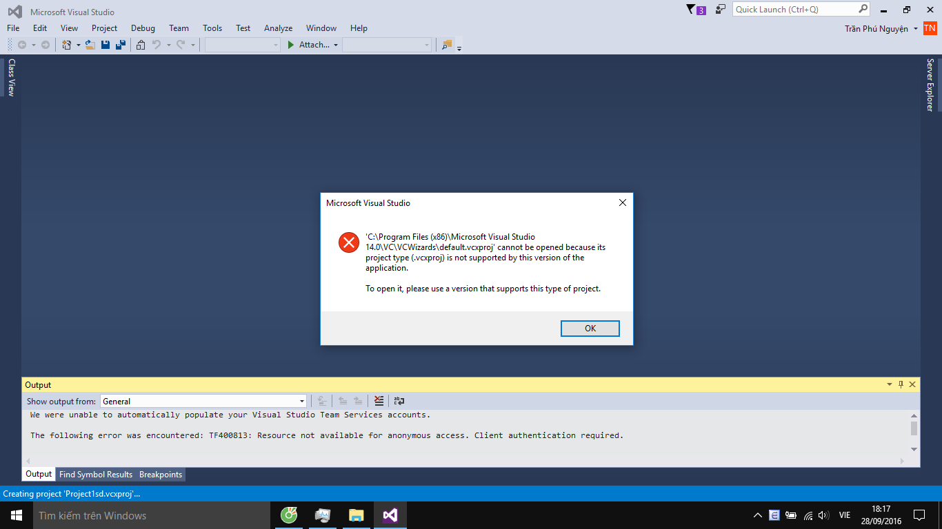This screenshot has width=942, height=529.
Task: Open the File menu
Action: [13, 28]
